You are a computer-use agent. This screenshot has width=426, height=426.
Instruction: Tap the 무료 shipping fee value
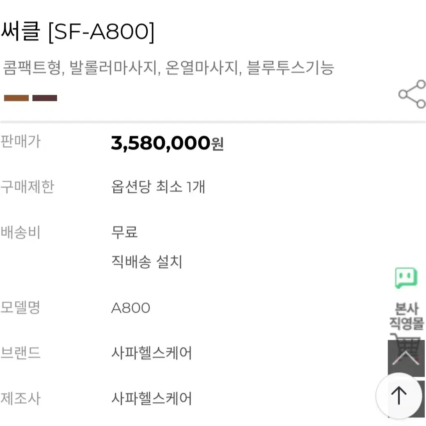[x=124, y=232]
